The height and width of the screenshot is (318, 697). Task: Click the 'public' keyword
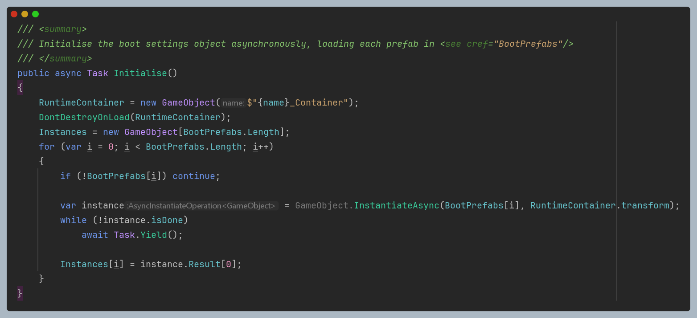coord(33,73)
